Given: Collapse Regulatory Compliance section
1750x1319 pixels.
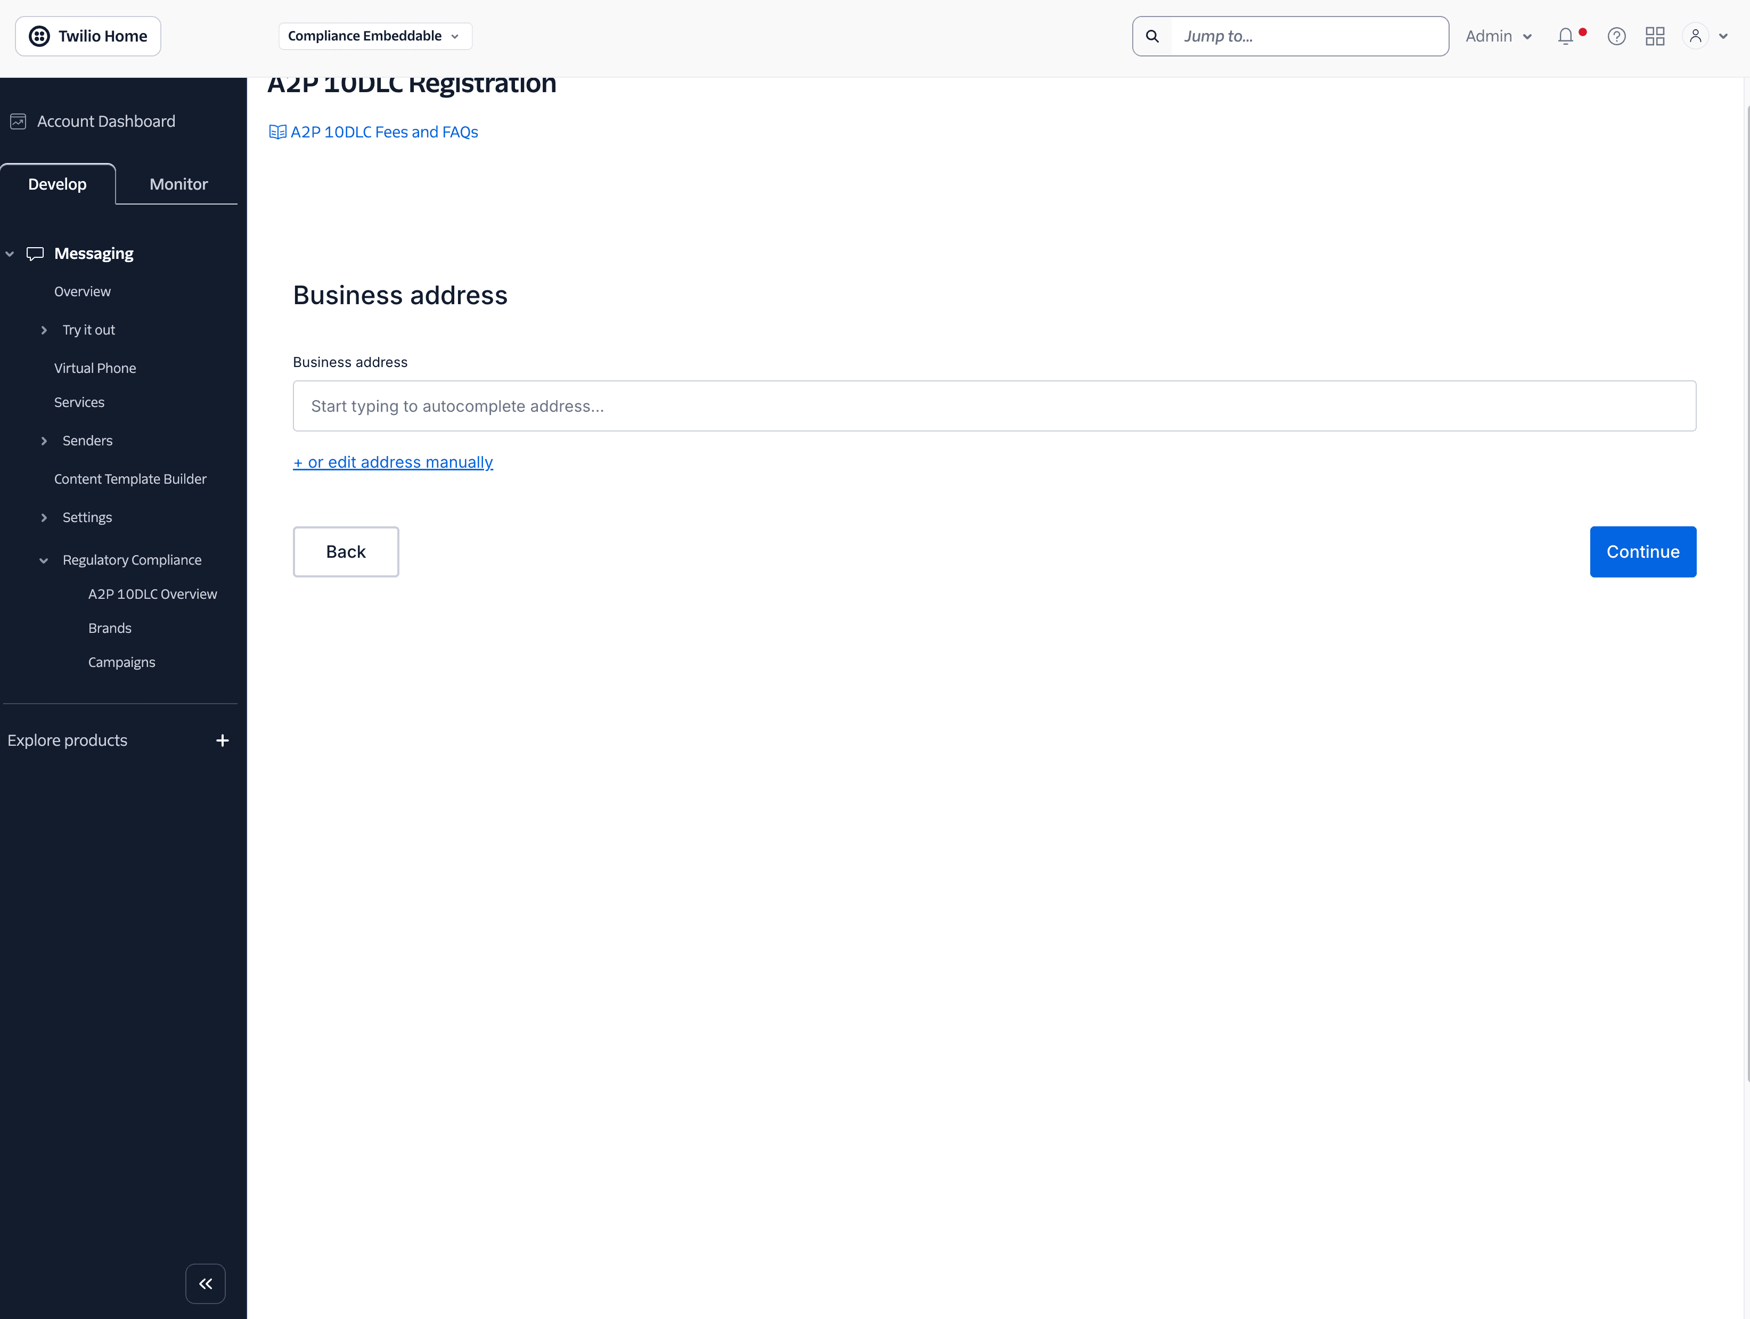Looking at the screenshot, I should click(x=45, y=560).
